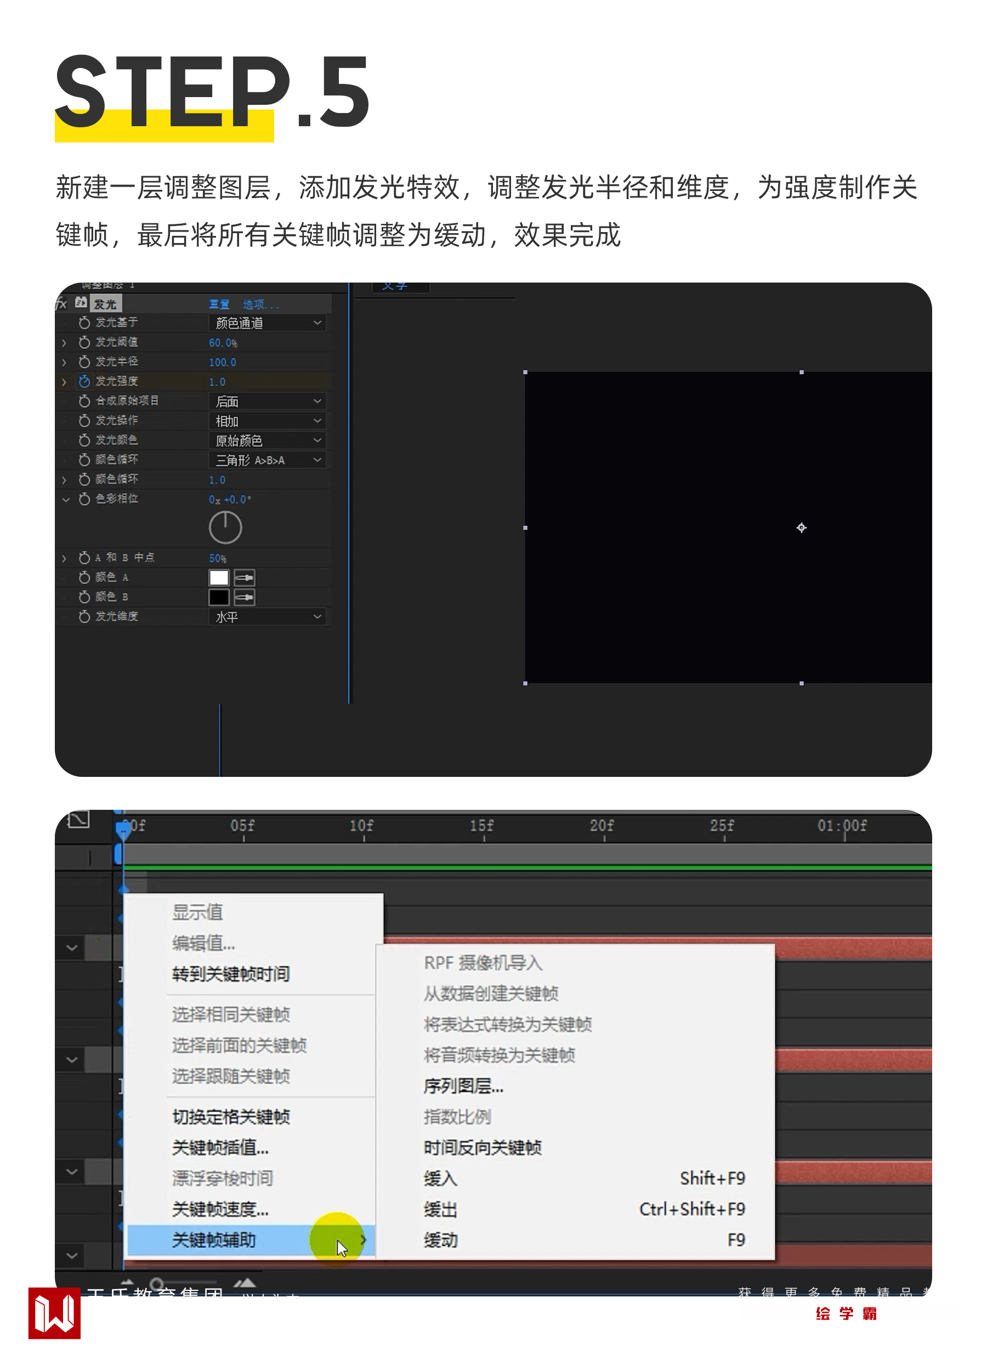Toggle the fx switch for 发光 effect
Viewport: 987px width, 1359px height.
pos(61,304)
